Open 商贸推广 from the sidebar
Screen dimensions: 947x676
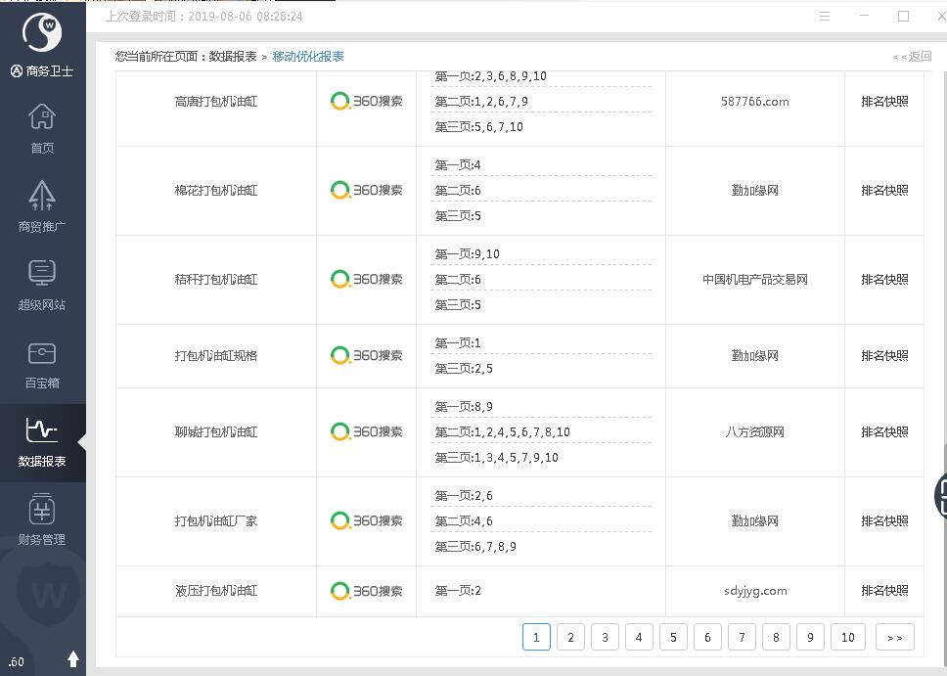(42, 206)
